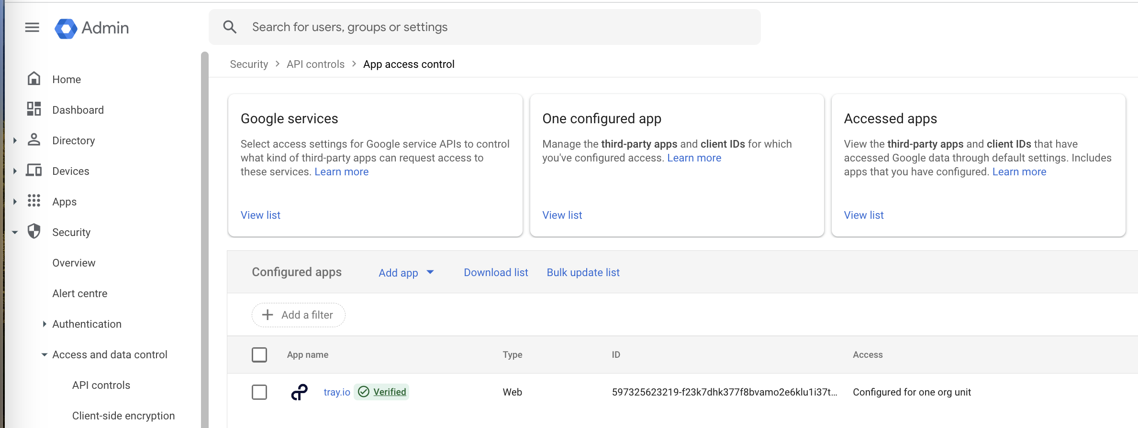The image size is (1138, 428).
Task: Open API controls in sidebar
Action: 101,385
